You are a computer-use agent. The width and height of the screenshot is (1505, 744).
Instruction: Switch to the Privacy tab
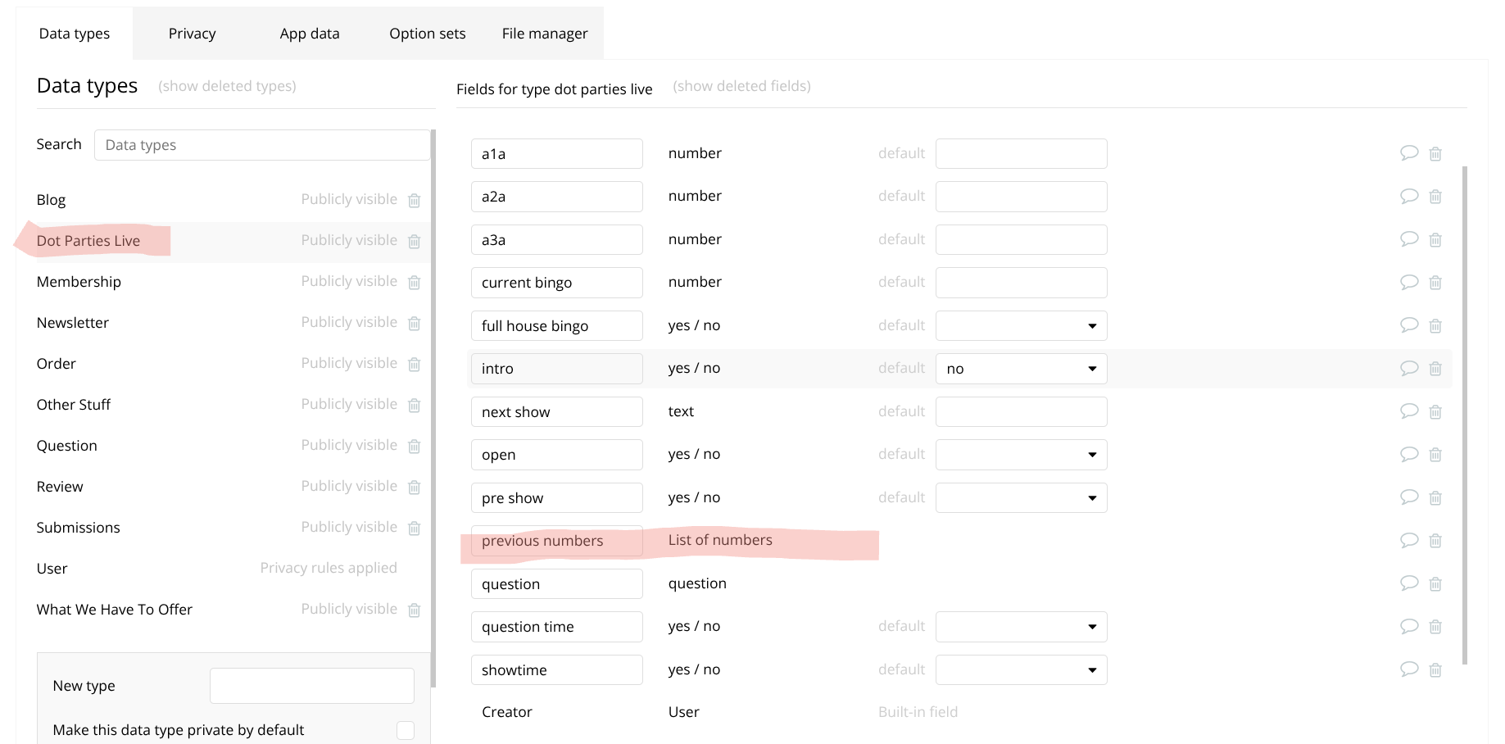192,34
